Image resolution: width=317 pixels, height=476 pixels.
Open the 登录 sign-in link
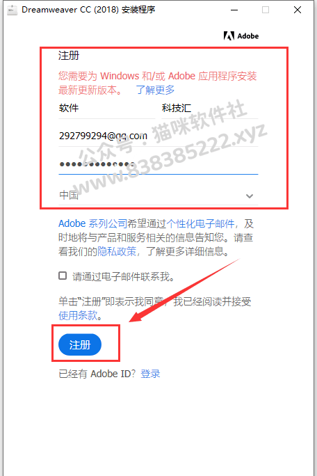(x=150, y=374)
